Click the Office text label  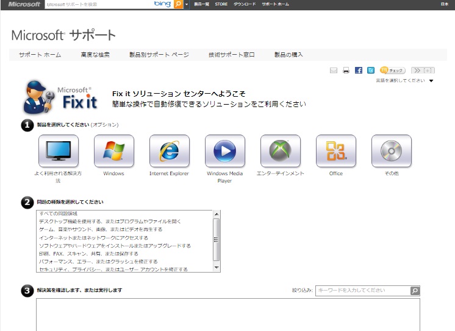[x=336, y=173]
